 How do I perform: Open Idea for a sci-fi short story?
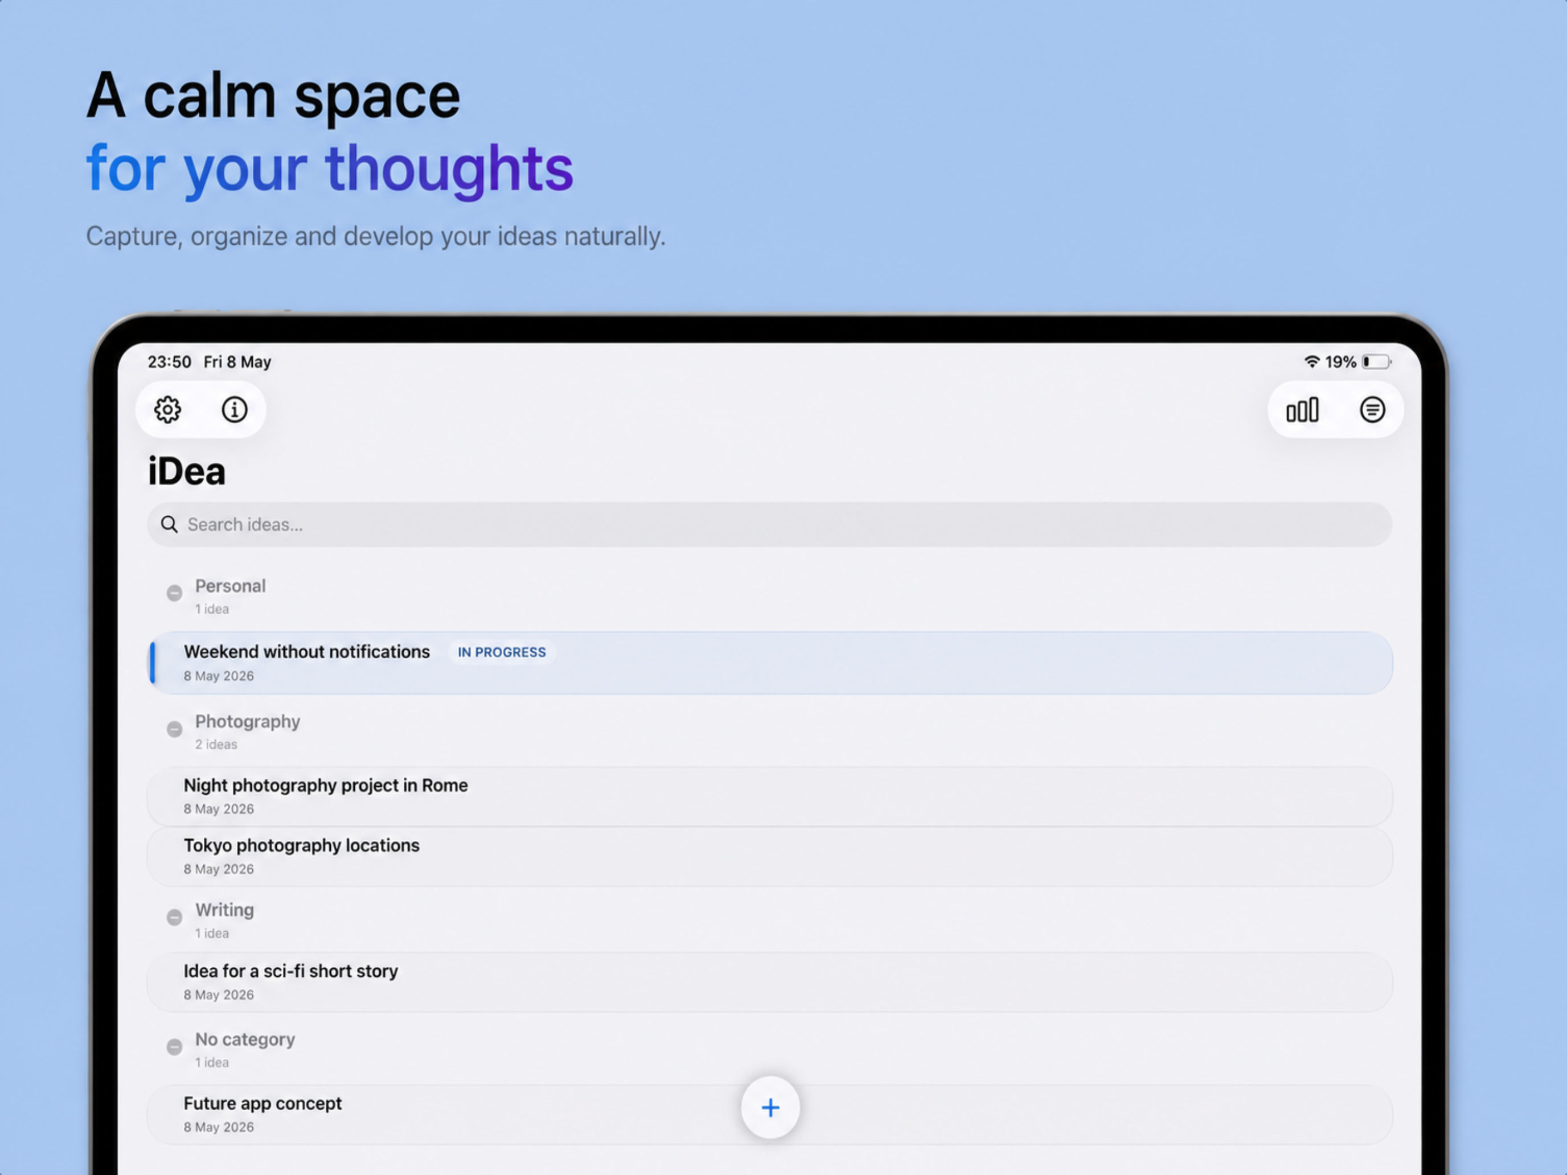[x=770, y=981]
